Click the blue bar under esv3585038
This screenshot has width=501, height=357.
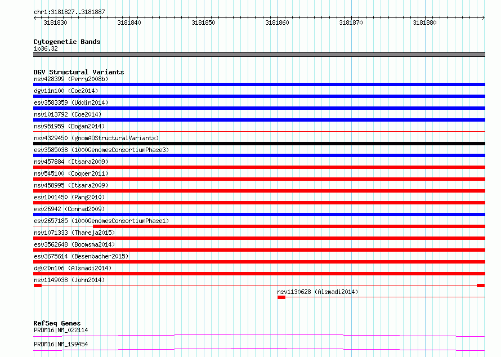(x=259, y=155)
